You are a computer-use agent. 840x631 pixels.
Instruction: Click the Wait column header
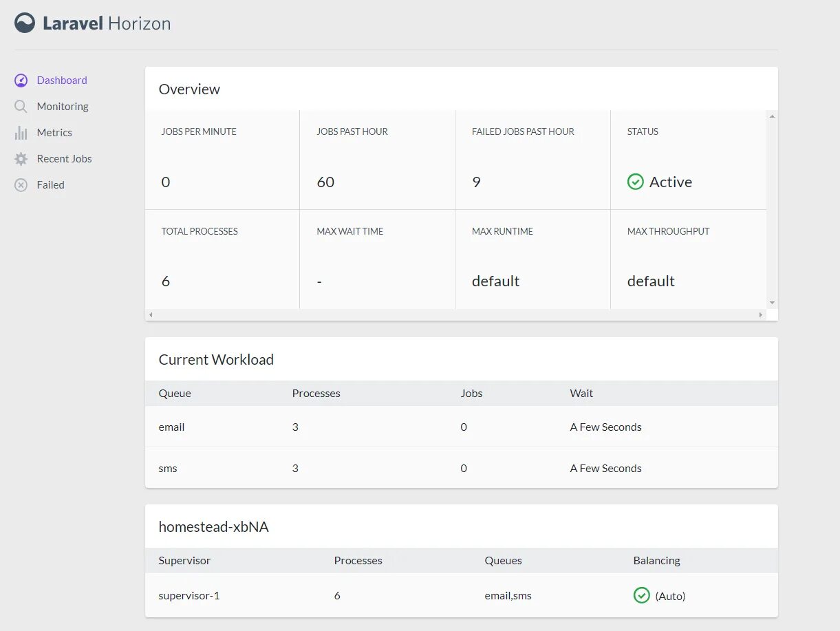pyautogui.click(x=581, y=394)
